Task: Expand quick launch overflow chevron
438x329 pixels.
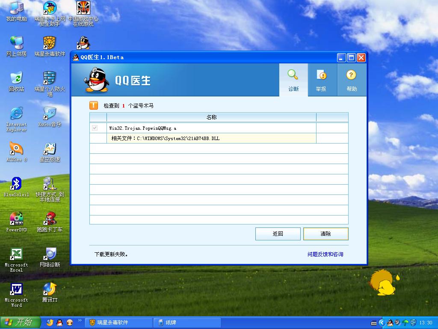Action: click(x=80, y=320)
